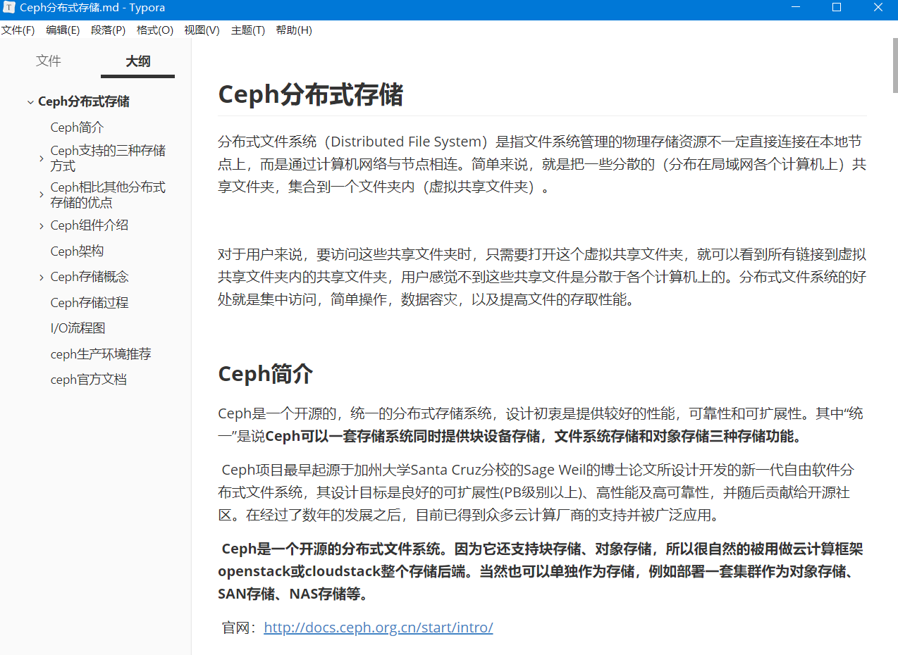Jump to Ceph分布式存储 in outline
Viewport: 898px width, 655px height.
(84, 101)
